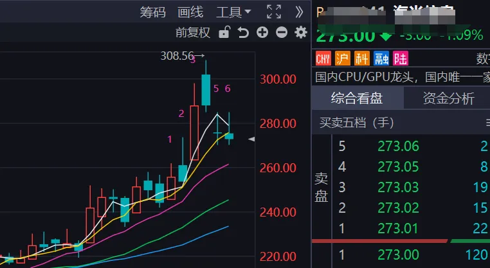
Task: Click the company description 国内CPU/GPU龙头
Action: (x=364, y=77)
